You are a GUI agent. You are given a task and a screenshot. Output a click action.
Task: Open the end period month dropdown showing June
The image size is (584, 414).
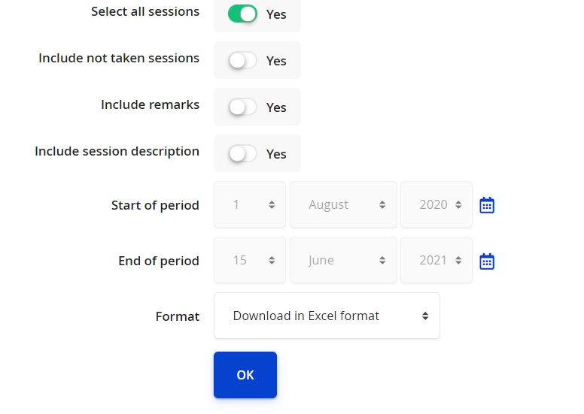click(x=343, y=261)
